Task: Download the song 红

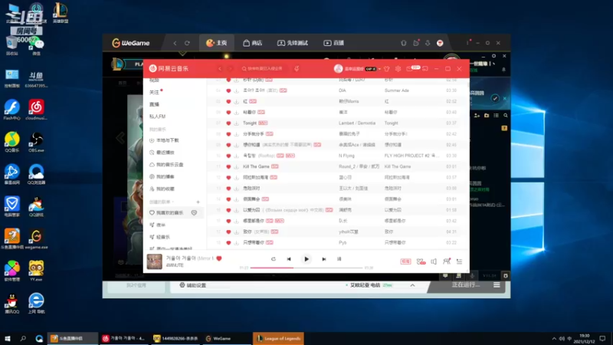Action: pyautogui.click(x=236, y=101)
